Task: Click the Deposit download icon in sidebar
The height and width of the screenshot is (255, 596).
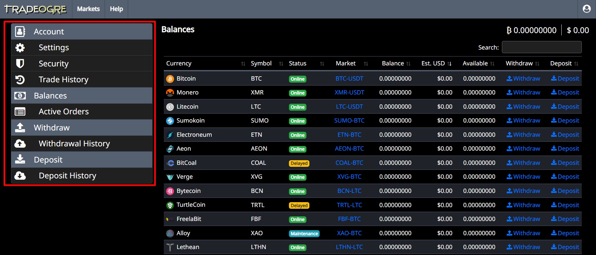Action: 20,160
